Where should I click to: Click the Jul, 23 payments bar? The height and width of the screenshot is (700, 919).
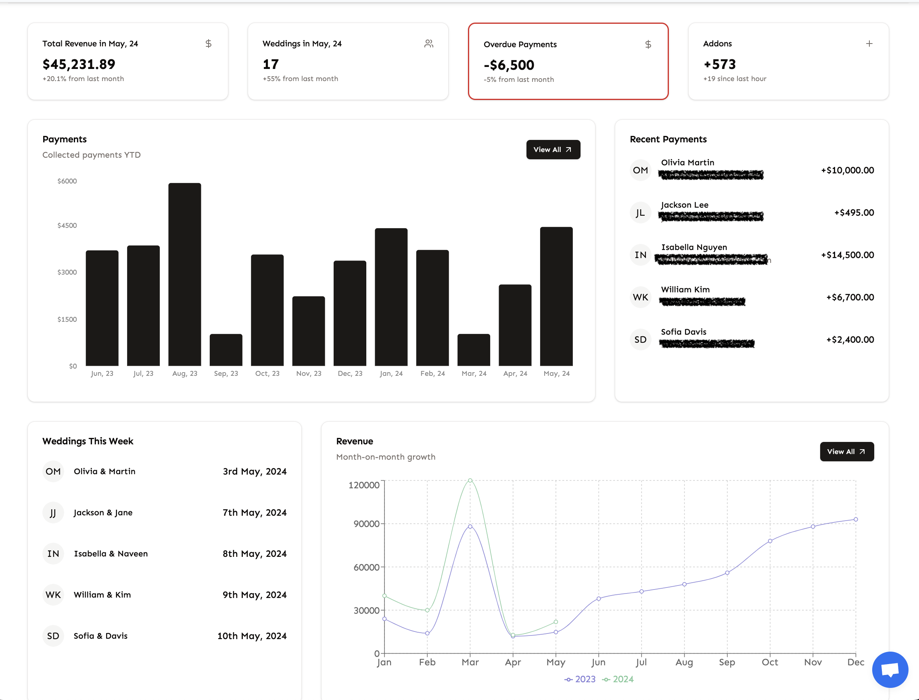coord(143,305)
